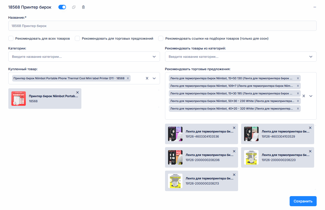Check Рекомендовать для всех товаров
The width and height of the screenshot is (325, 210).
pos(11,38)
